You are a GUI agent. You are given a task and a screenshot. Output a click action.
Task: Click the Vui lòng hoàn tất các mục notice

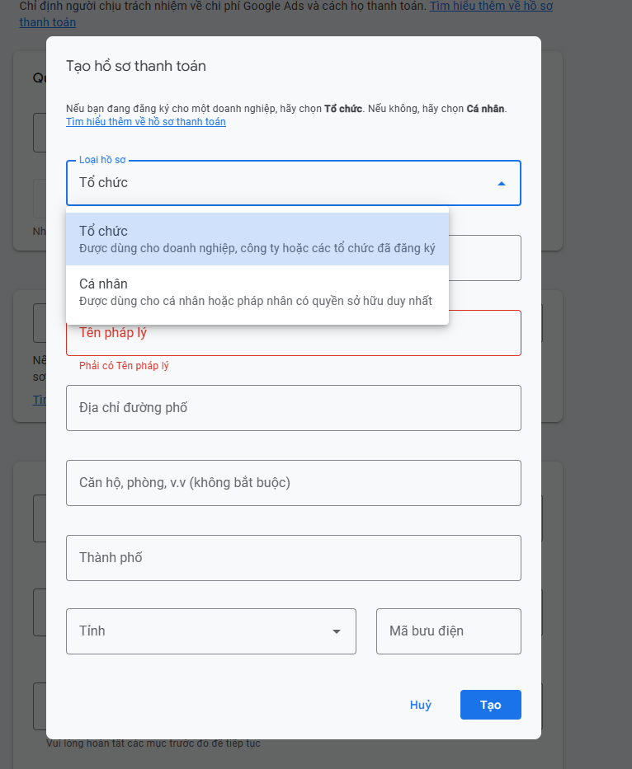(153, 743)
